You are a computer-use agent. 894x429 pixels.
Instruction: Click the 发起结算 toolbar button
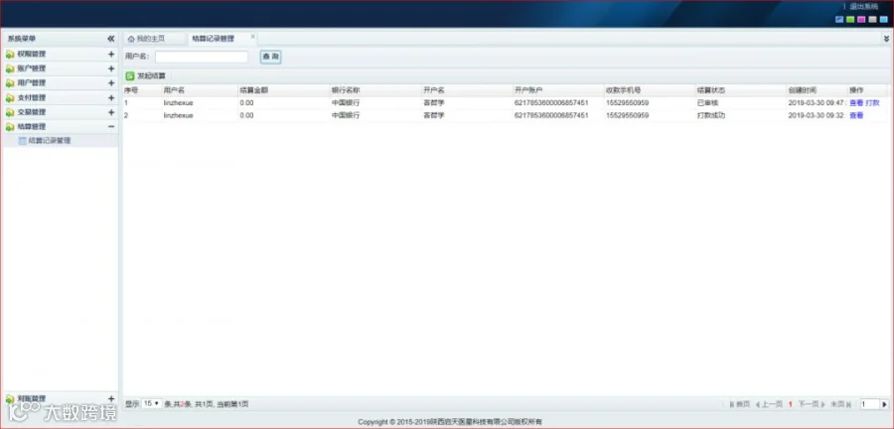[146, 75]
